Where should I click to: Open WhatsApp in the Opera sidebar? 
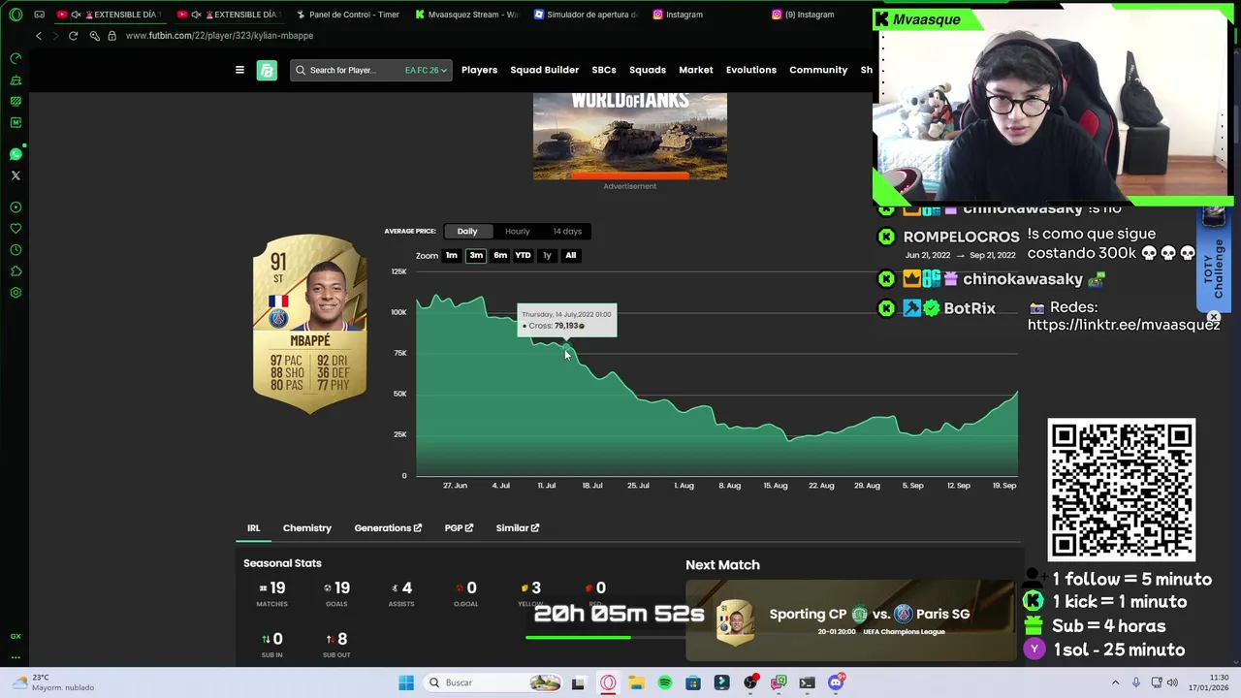16,154
